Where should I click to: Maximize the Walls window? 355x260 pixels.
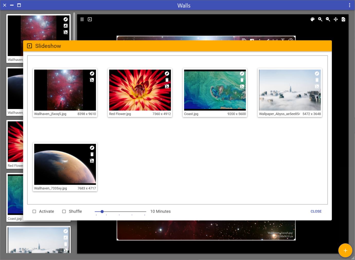19,5
